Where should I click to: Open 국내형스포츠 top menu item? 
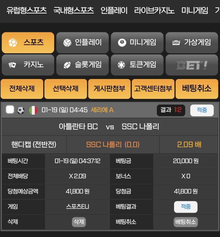(74, 10)
